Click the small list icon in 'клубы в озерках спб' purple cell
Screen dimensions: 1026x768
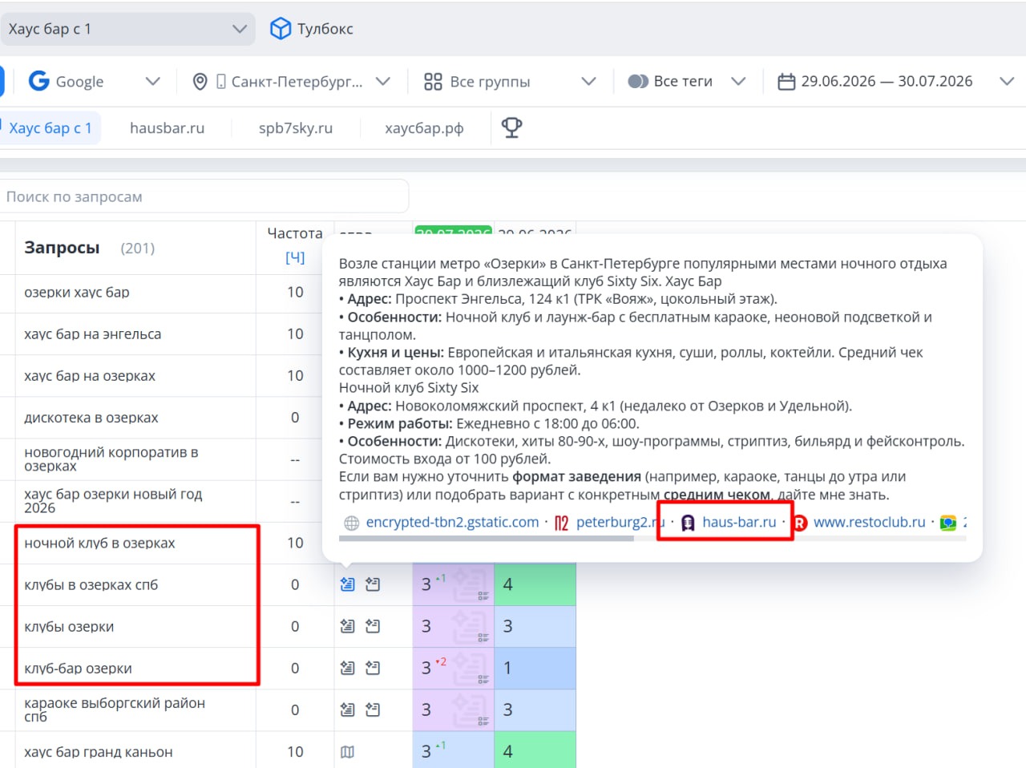pos(483,596)
